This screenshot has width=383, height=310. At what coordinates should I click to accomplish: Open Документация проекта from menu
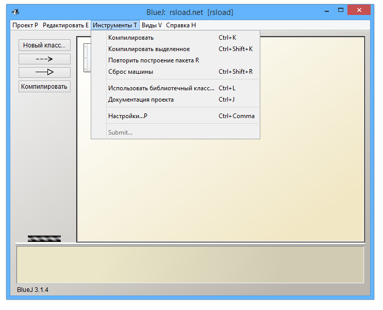pyautogui.click(x=175, y=100)
